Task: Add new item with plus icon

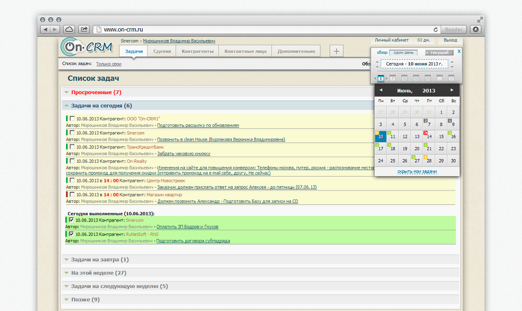Action: coord(337,51)
